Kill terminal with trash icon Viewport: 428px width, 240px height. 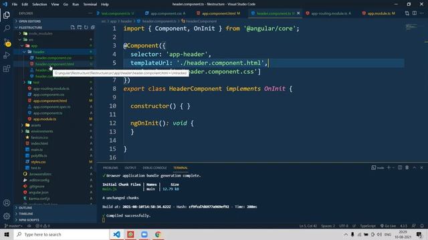pyautogui.click(x=407, y=167)
